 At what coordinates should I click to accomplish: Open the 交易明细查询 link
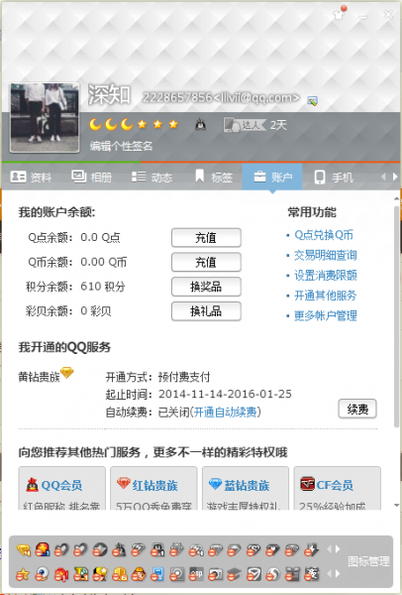point(326,256)
